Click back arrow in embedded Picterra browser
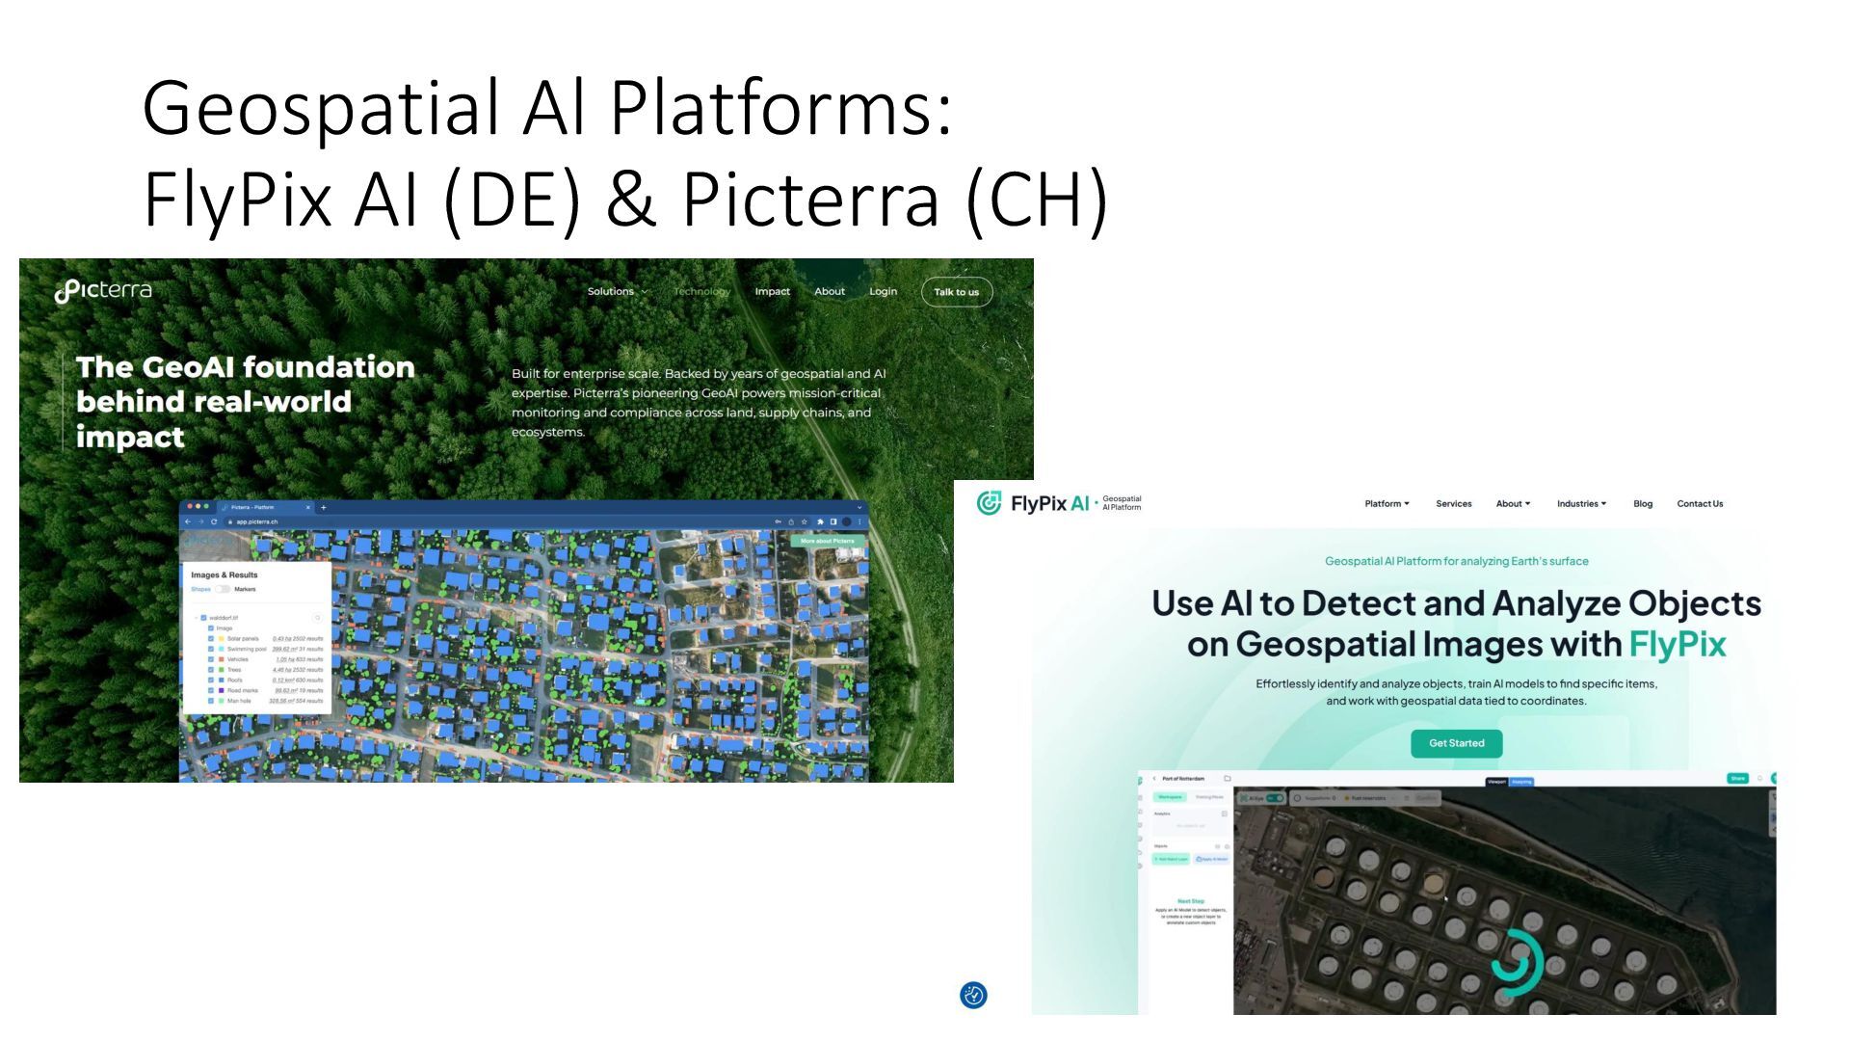The image size is (1850, 1041). pos(188,521)
